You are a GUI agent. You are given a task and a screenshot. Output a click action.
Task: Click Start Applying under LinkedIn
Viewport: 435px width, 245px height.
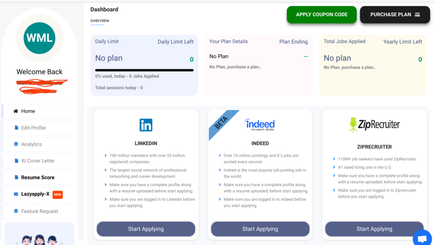coord(146,229)
